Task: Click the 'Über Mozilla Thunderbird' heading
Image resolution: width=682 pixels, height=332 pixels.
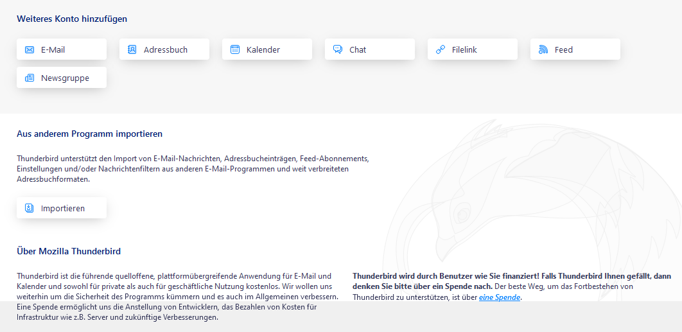Action: [x=69, y=251]
